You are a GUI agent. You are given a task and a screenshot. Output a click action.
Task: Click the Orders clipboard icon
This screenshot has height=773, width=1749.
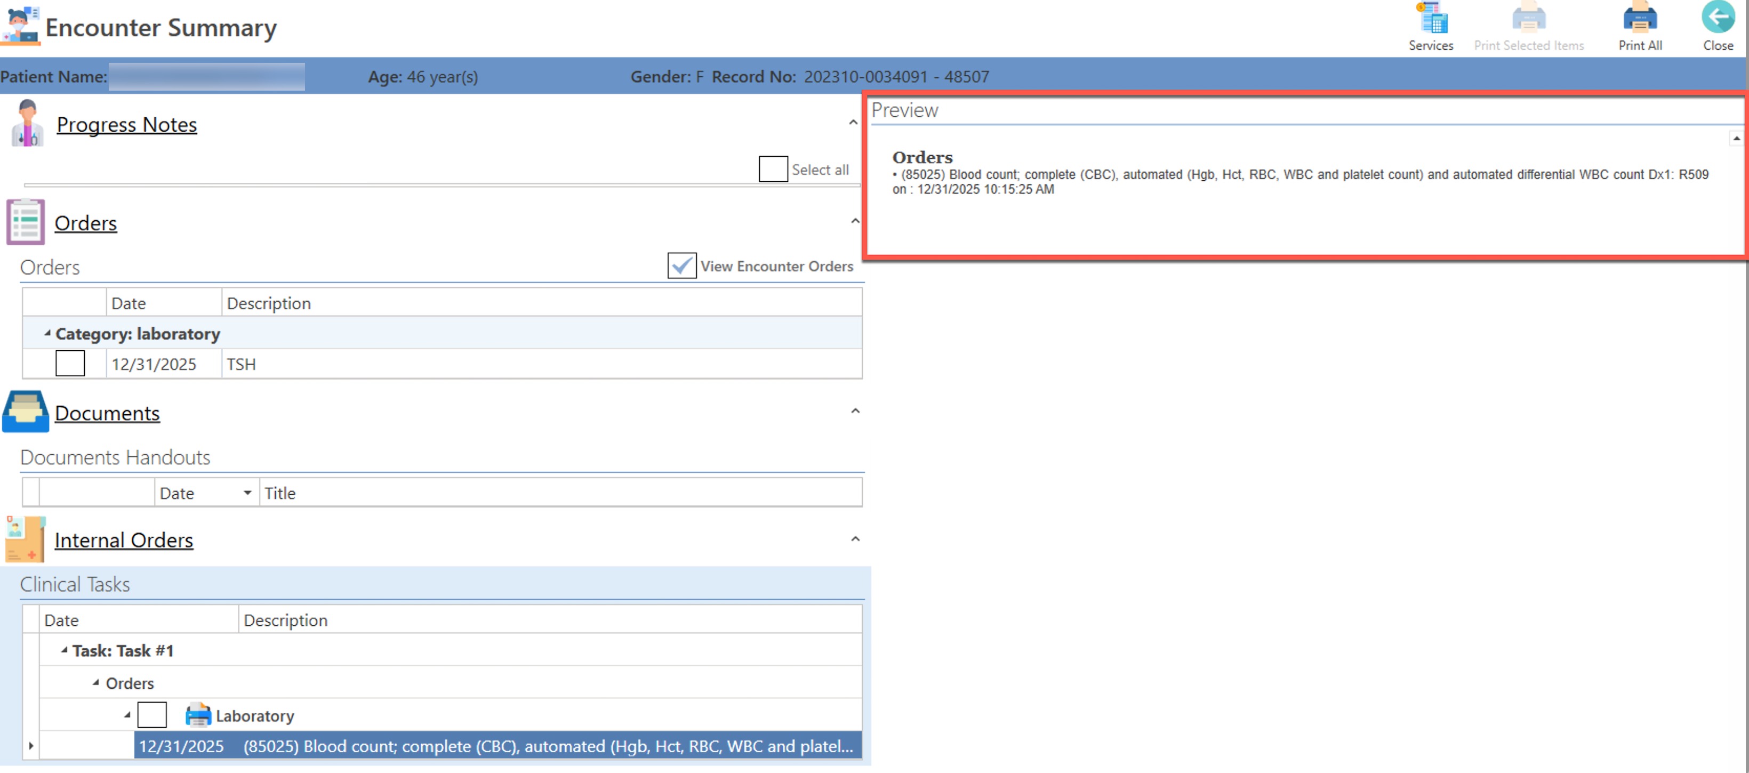coord(26,222)
